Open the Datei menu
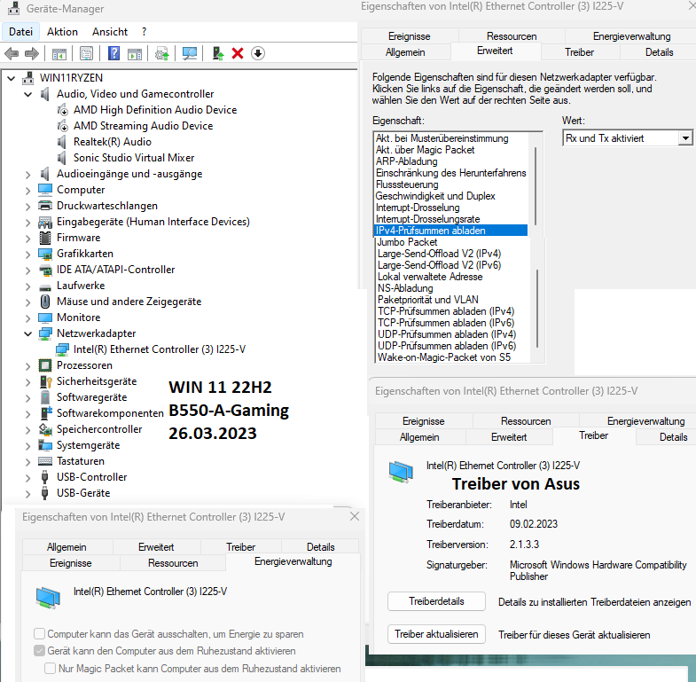The image size is (696, 682). click(21, 32)
